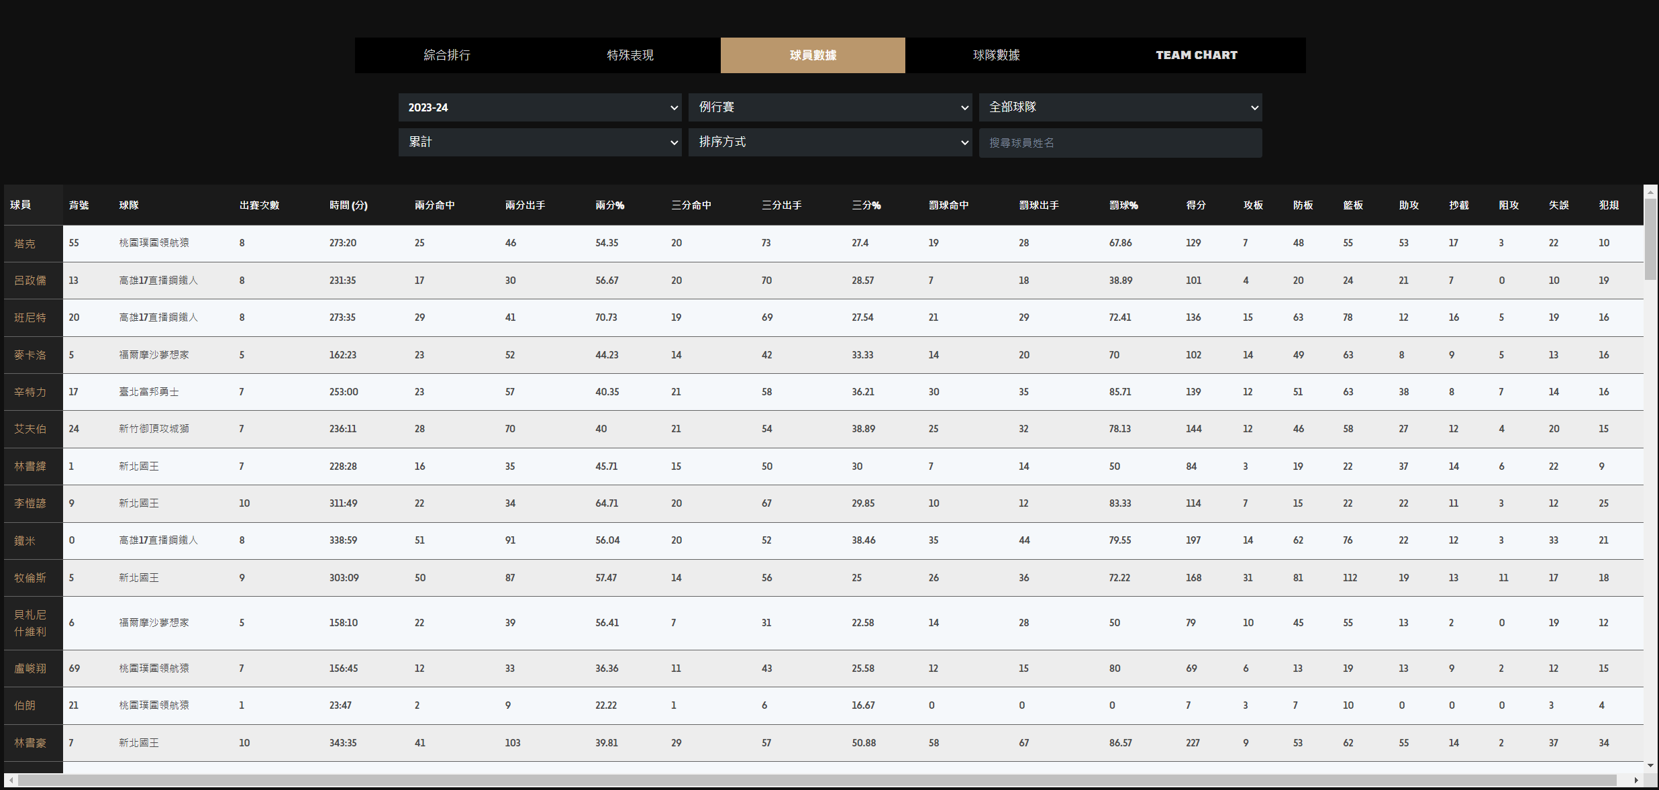Expand the 例行賽 game type dropdown
Screen dimensions: 1659x790
coord(829,107)
